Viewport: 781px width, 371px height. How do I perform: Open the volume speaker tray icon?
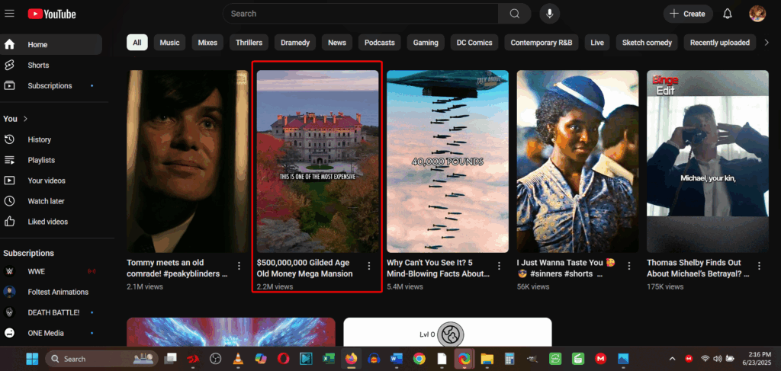pos(717,359)
